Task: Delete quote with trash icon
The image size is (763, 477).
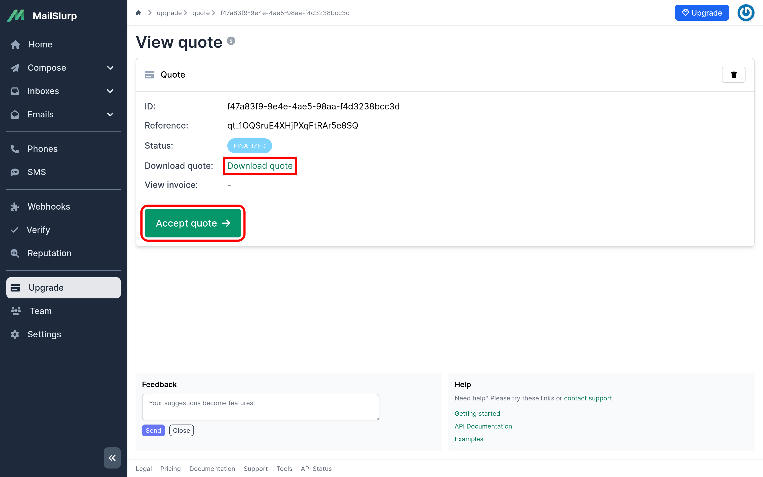Action: [x=734, y=75]
